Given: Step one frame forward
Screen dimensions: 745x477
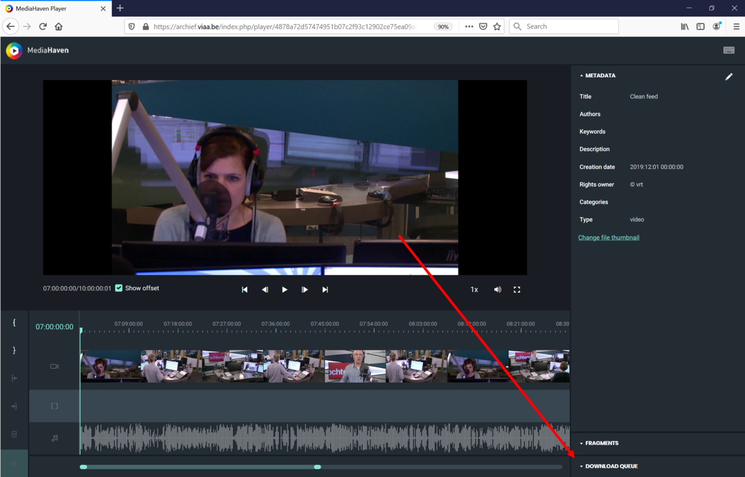Looking at the screenshot, I should (x=305, y=290).
